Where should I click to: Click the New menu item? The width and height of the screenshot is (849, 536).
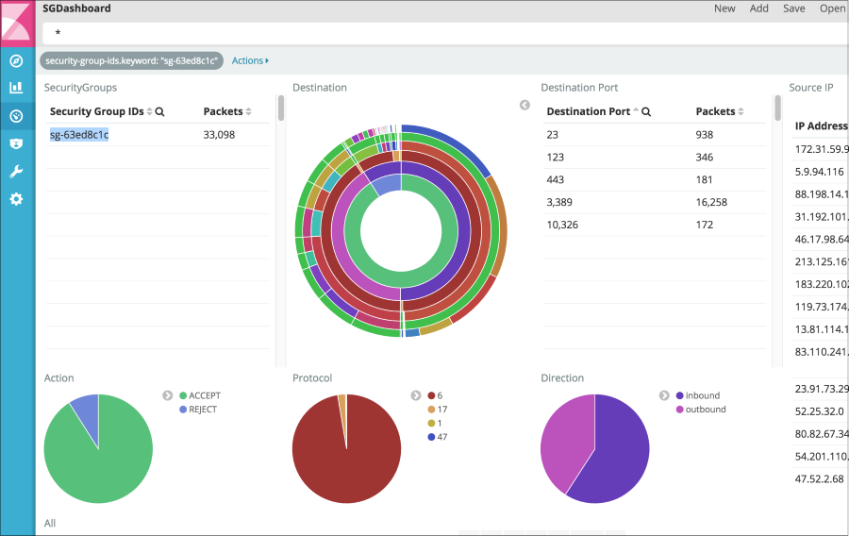(x=724, y=8)
